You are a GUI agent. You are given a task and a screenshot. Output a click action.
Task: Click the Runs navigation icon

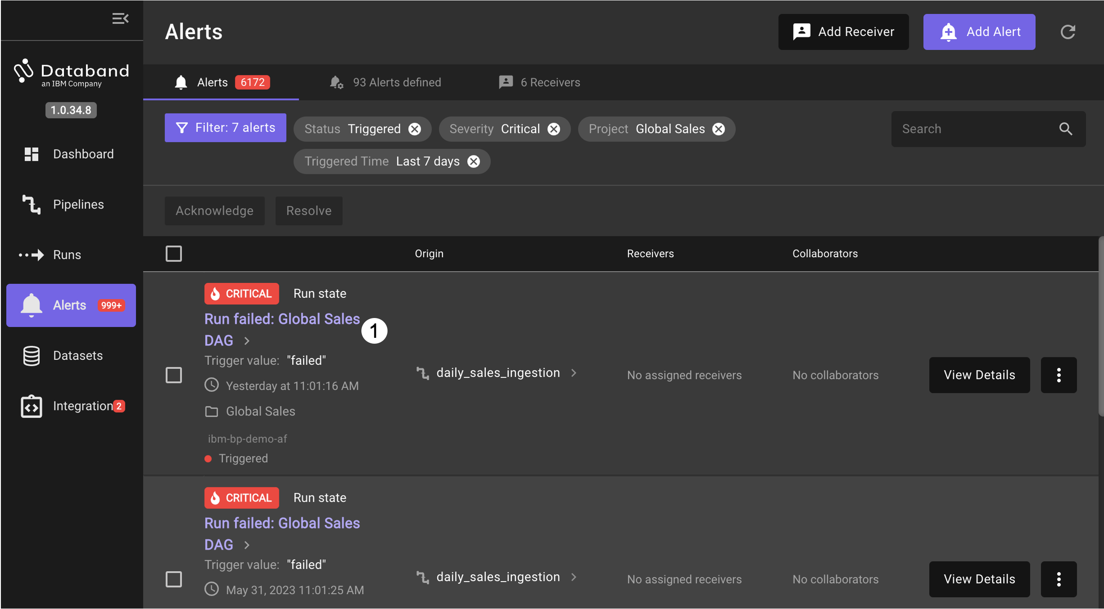pos(31,254)
